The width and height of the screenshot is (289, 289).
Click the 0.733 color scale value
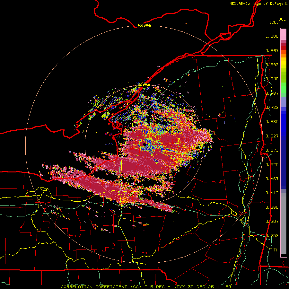[x=272, y=108]
